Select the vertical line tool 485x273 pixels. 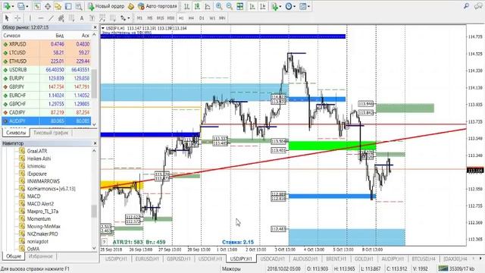[x=30, y=18]
